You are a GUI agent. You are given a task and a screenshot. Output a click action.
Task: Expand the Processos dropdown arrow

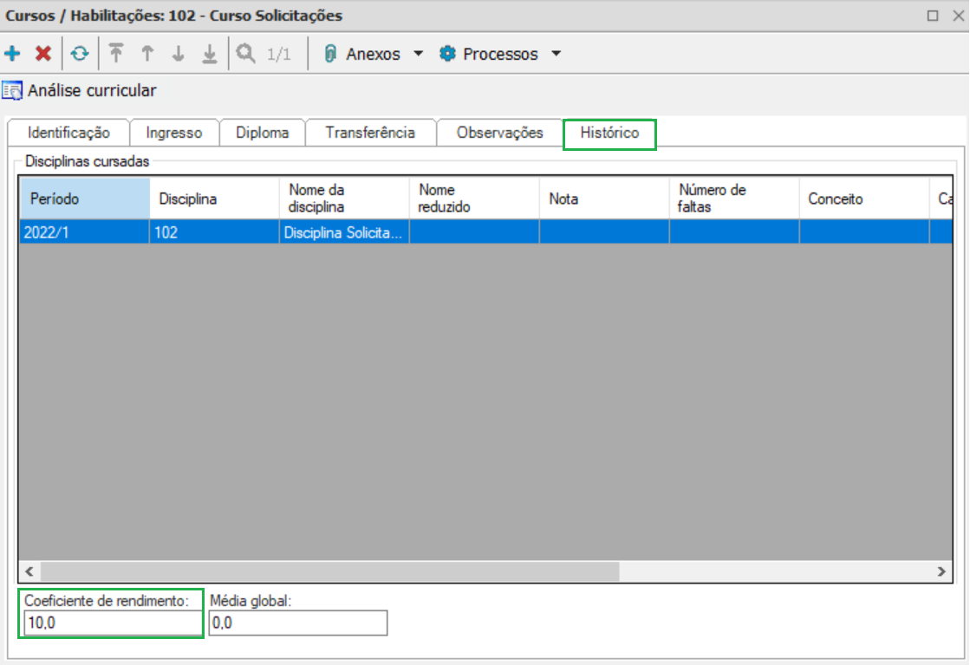(x=556, y=54)
